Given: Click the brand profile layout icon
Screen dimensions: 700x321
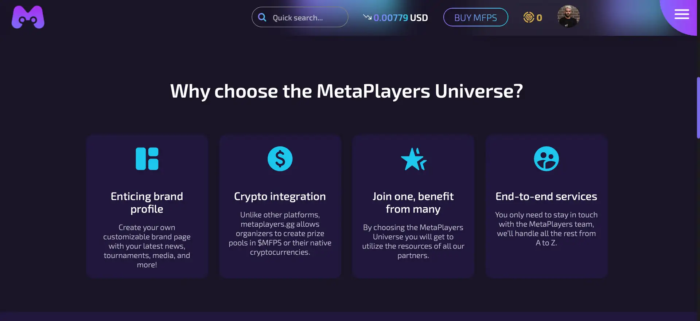Looking at the screenshot, I should 147,159.
